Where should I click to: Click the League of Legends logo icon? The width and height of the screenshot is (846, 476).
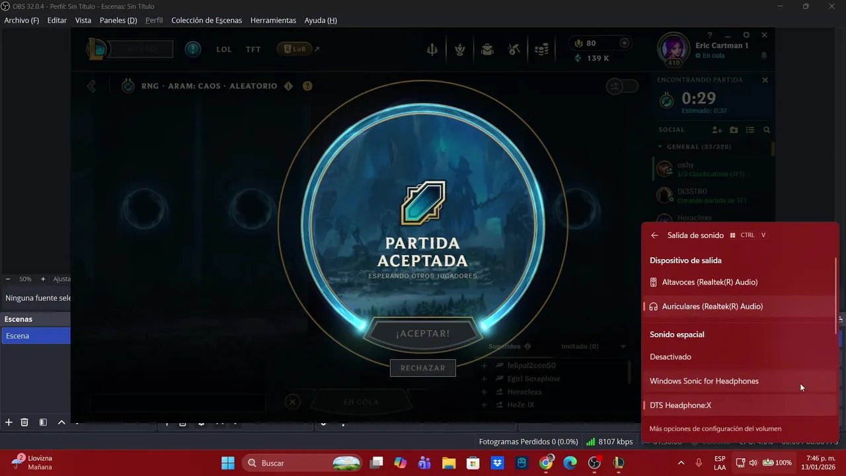[x=96, y=49]
